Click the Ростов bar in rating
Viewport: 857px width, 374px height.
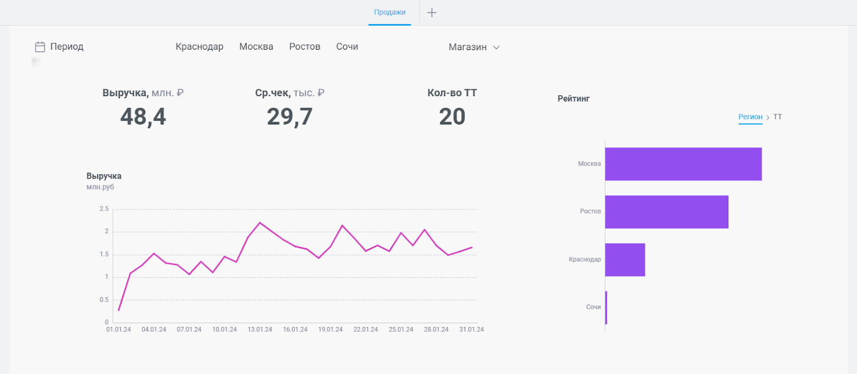667,212
